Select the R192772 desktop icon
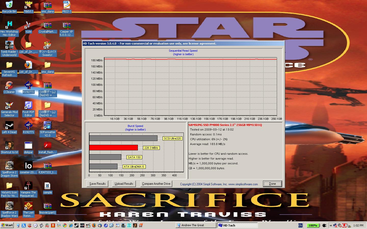Image resolution: width=367 pixels, height=229 pixels. (x=29, y=87)
